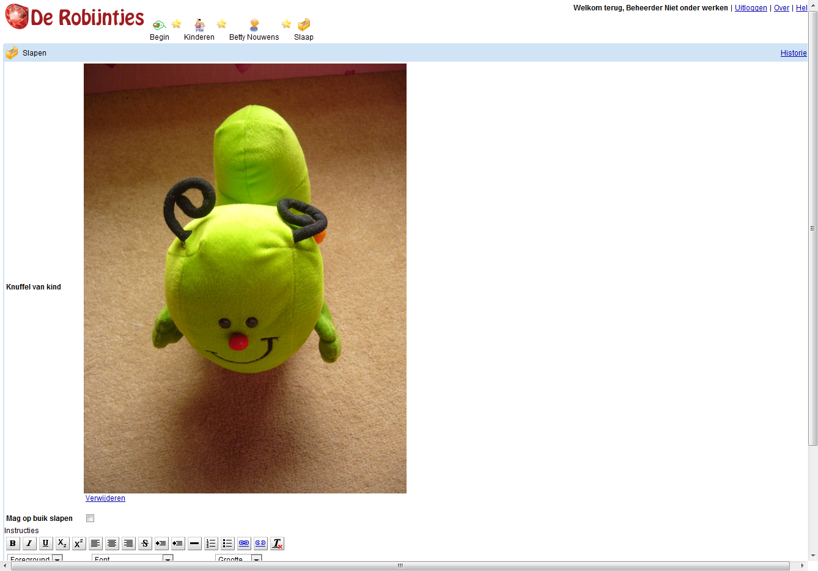Apply strikethrough formatting

point(145,544)
